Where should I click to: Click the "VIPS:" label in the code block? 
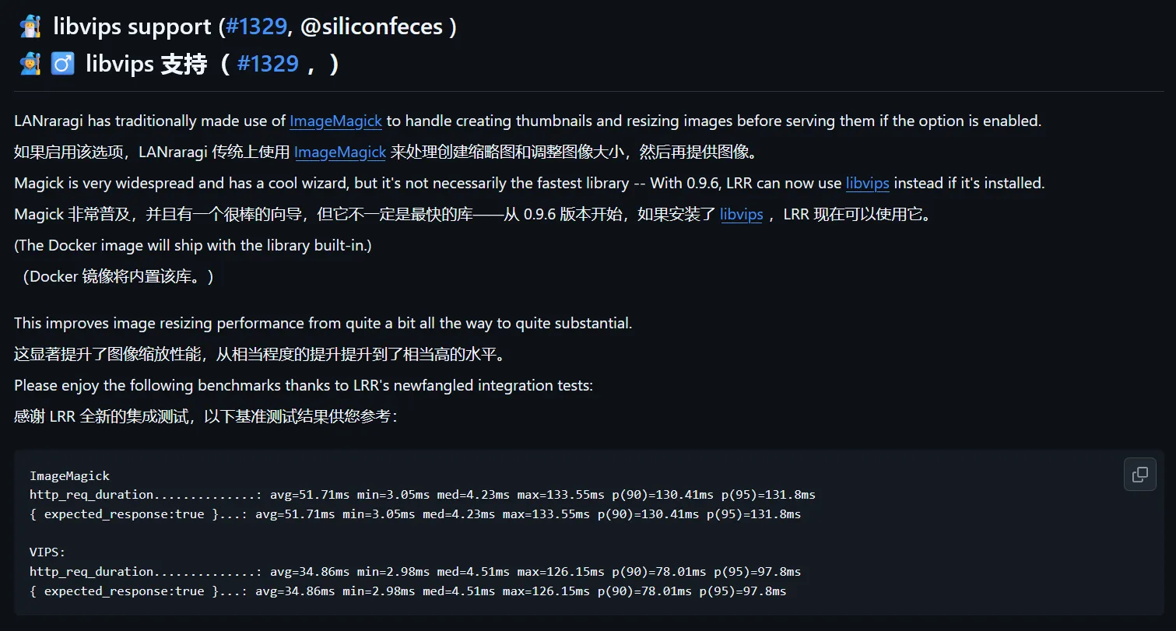tap(47, 552)
